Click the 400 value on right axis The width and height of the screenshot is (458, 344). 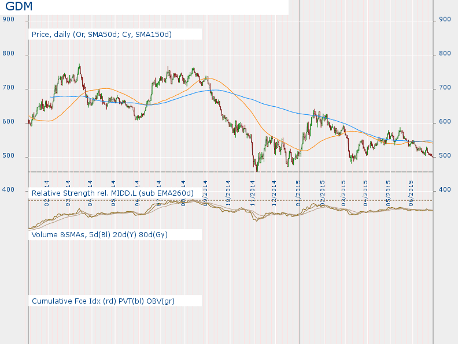(445, 190)
